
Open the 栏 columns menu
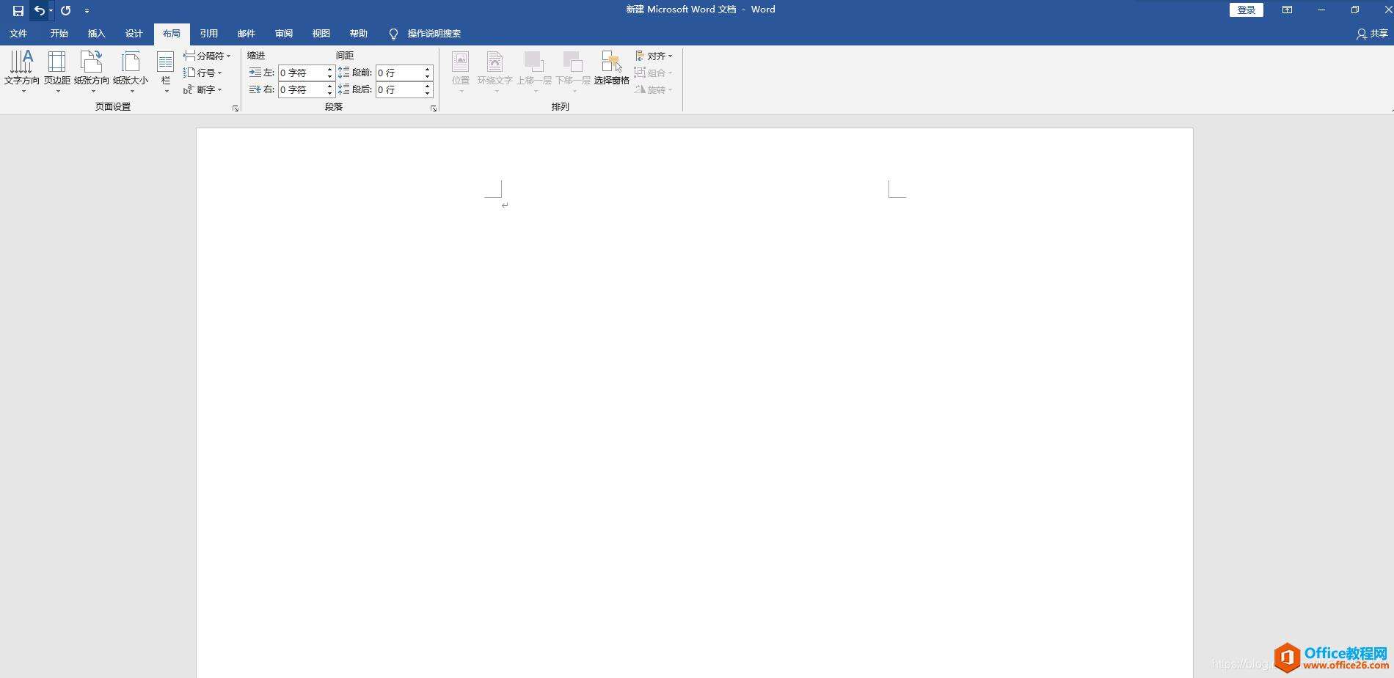click(166, 72)
